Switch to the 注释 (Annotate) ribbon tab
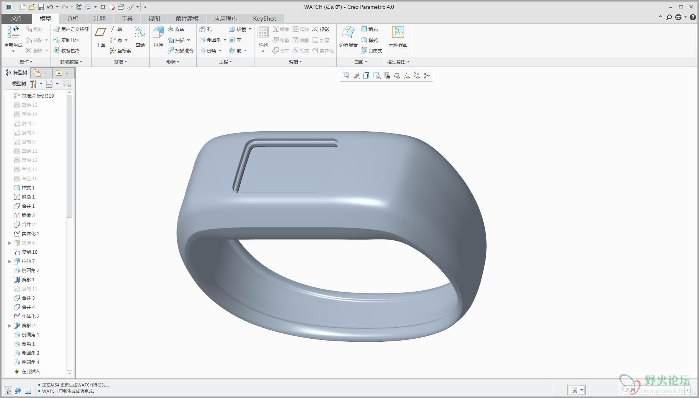 point(99,18)
